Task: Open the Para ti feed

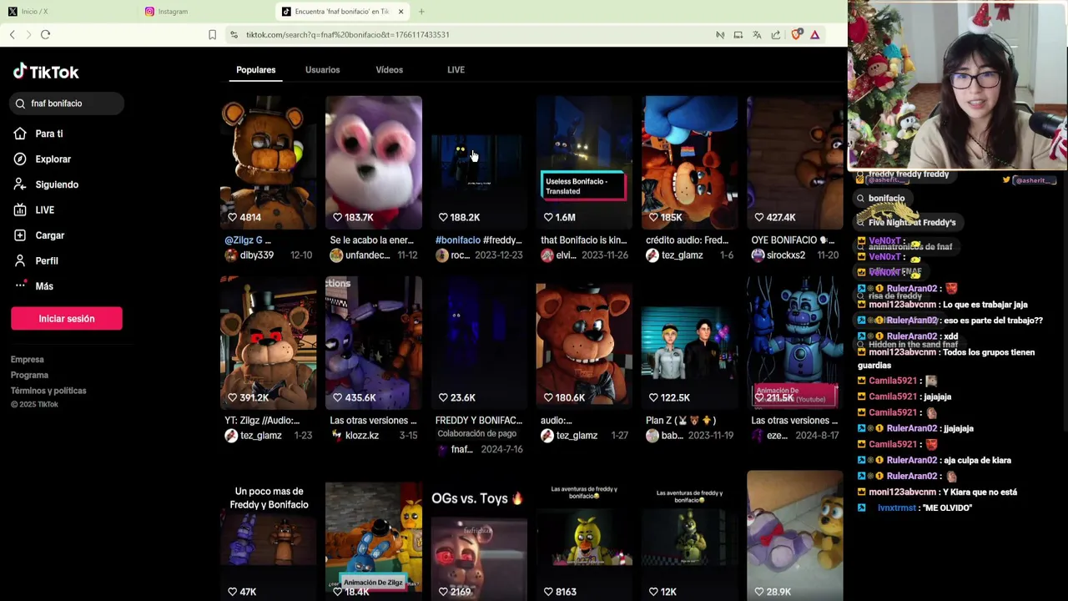Action: tap(49, 134)
